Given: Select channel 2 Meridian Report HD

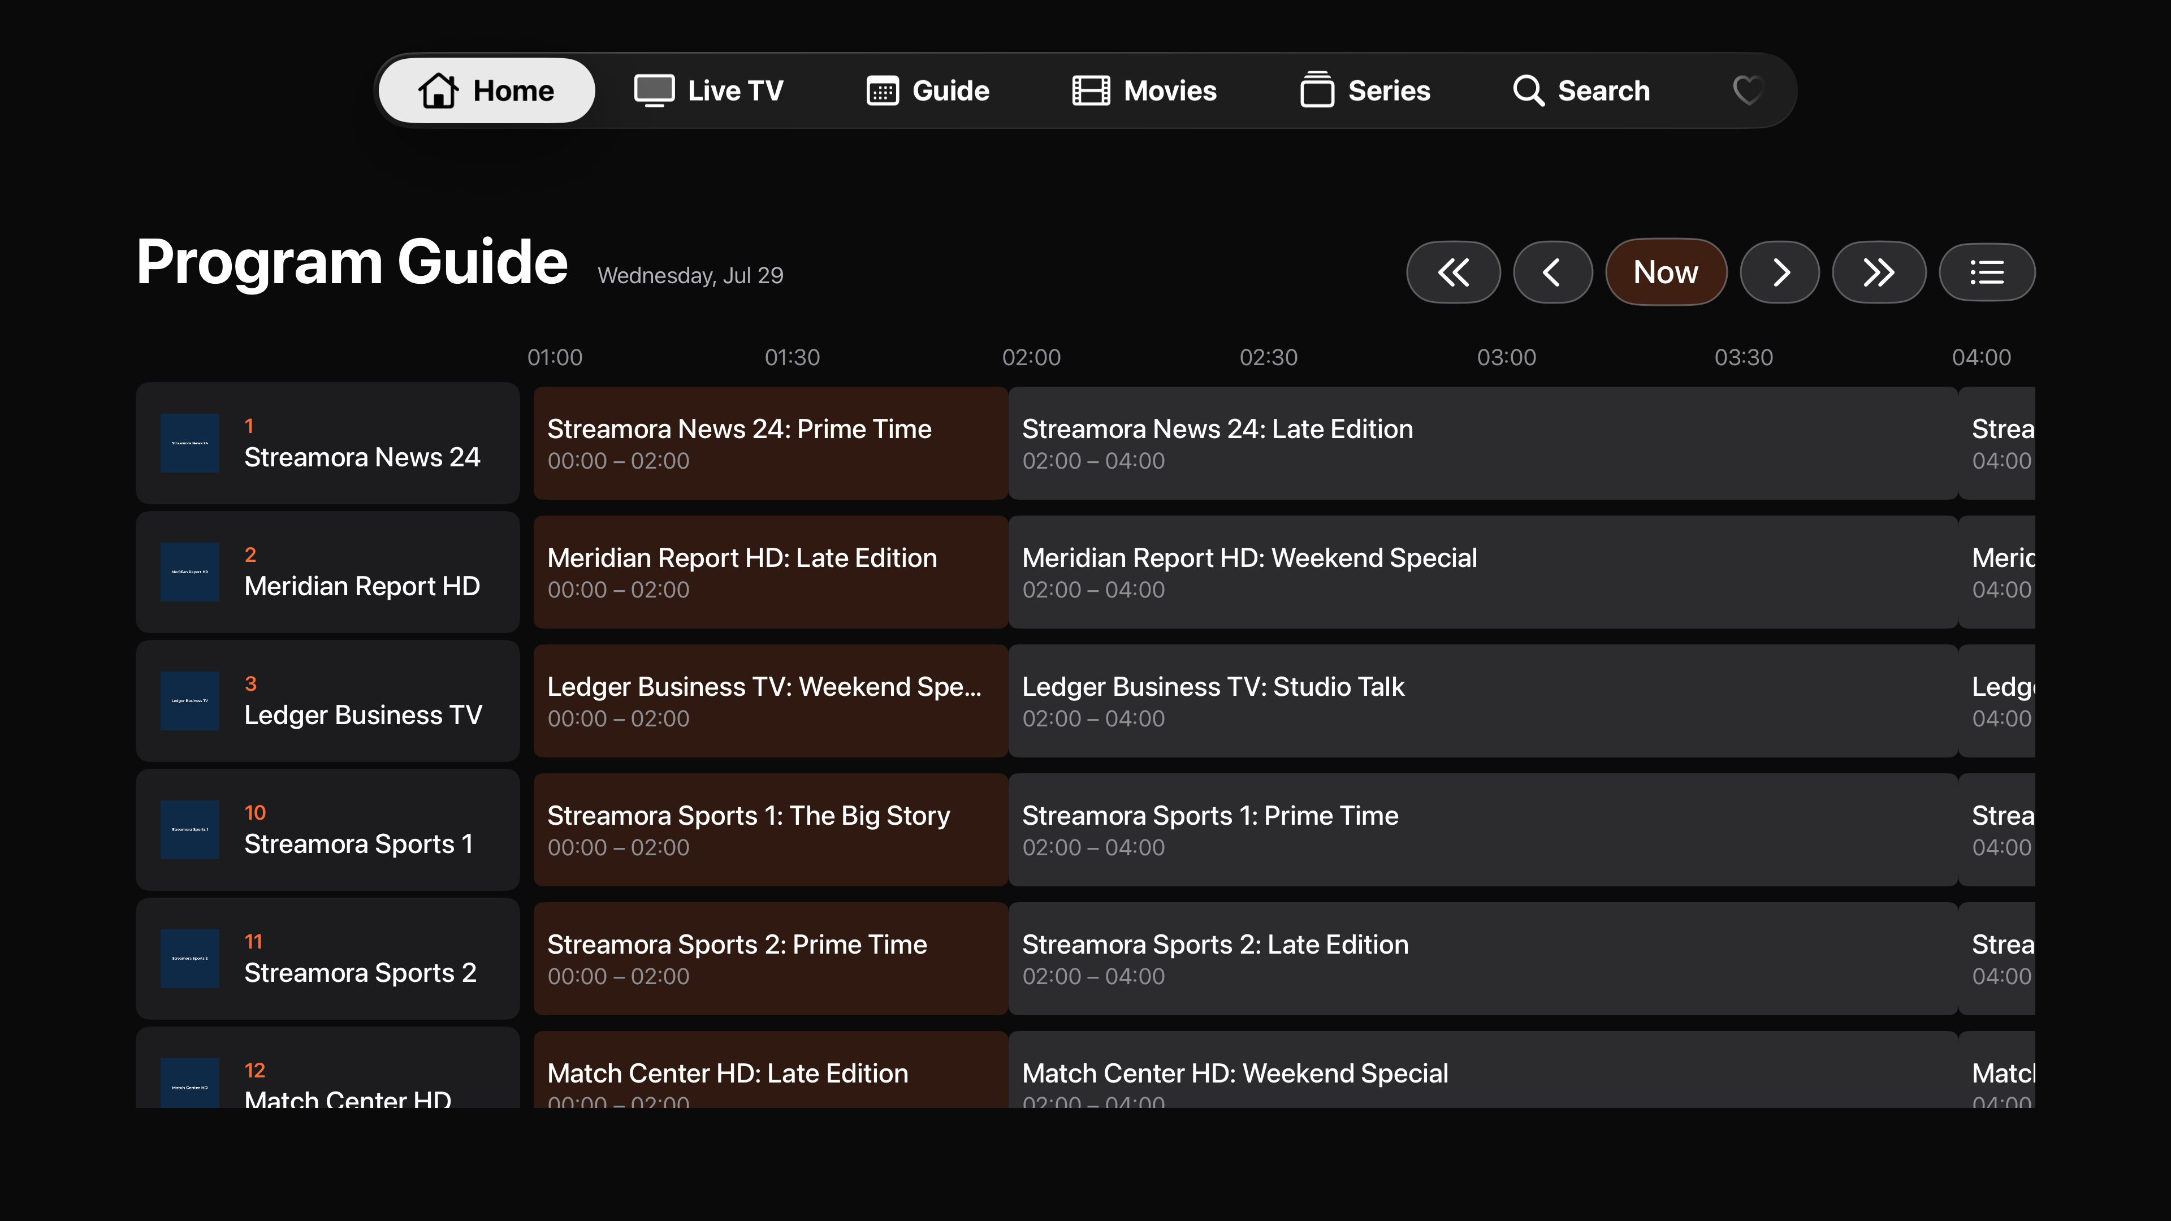Looking at the screenshot, I should [x=328, y=572].
